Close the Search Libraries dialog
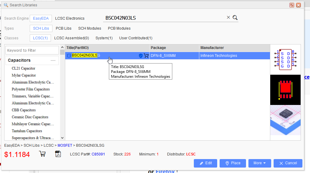 click(298, 5)
